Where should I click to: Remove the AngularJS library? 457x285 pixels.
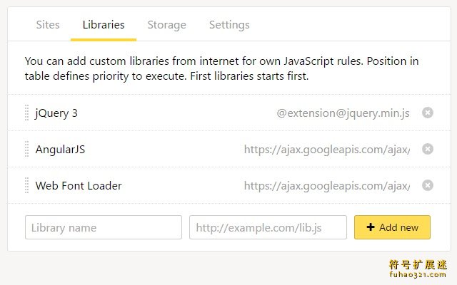[x=428, y=149]
